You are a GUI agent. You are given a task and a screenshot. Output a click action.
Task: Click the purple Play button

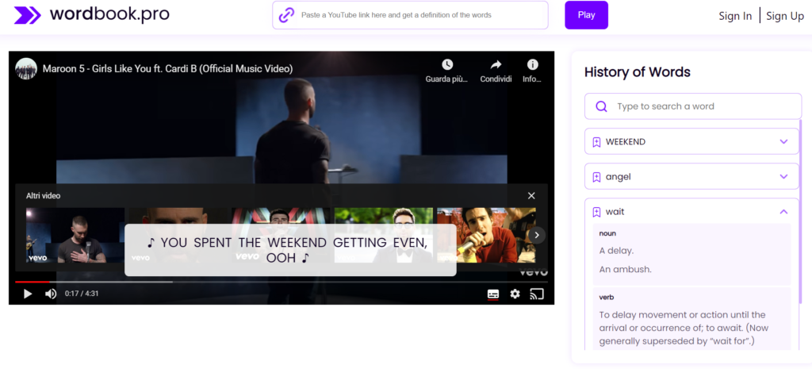point(586,15)
